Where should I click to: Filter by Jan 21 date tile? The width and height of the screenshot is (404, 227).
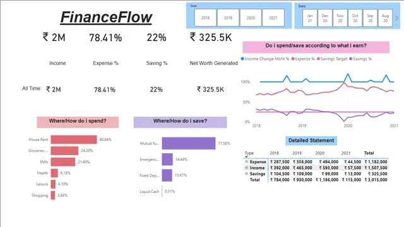pos(310,18)
